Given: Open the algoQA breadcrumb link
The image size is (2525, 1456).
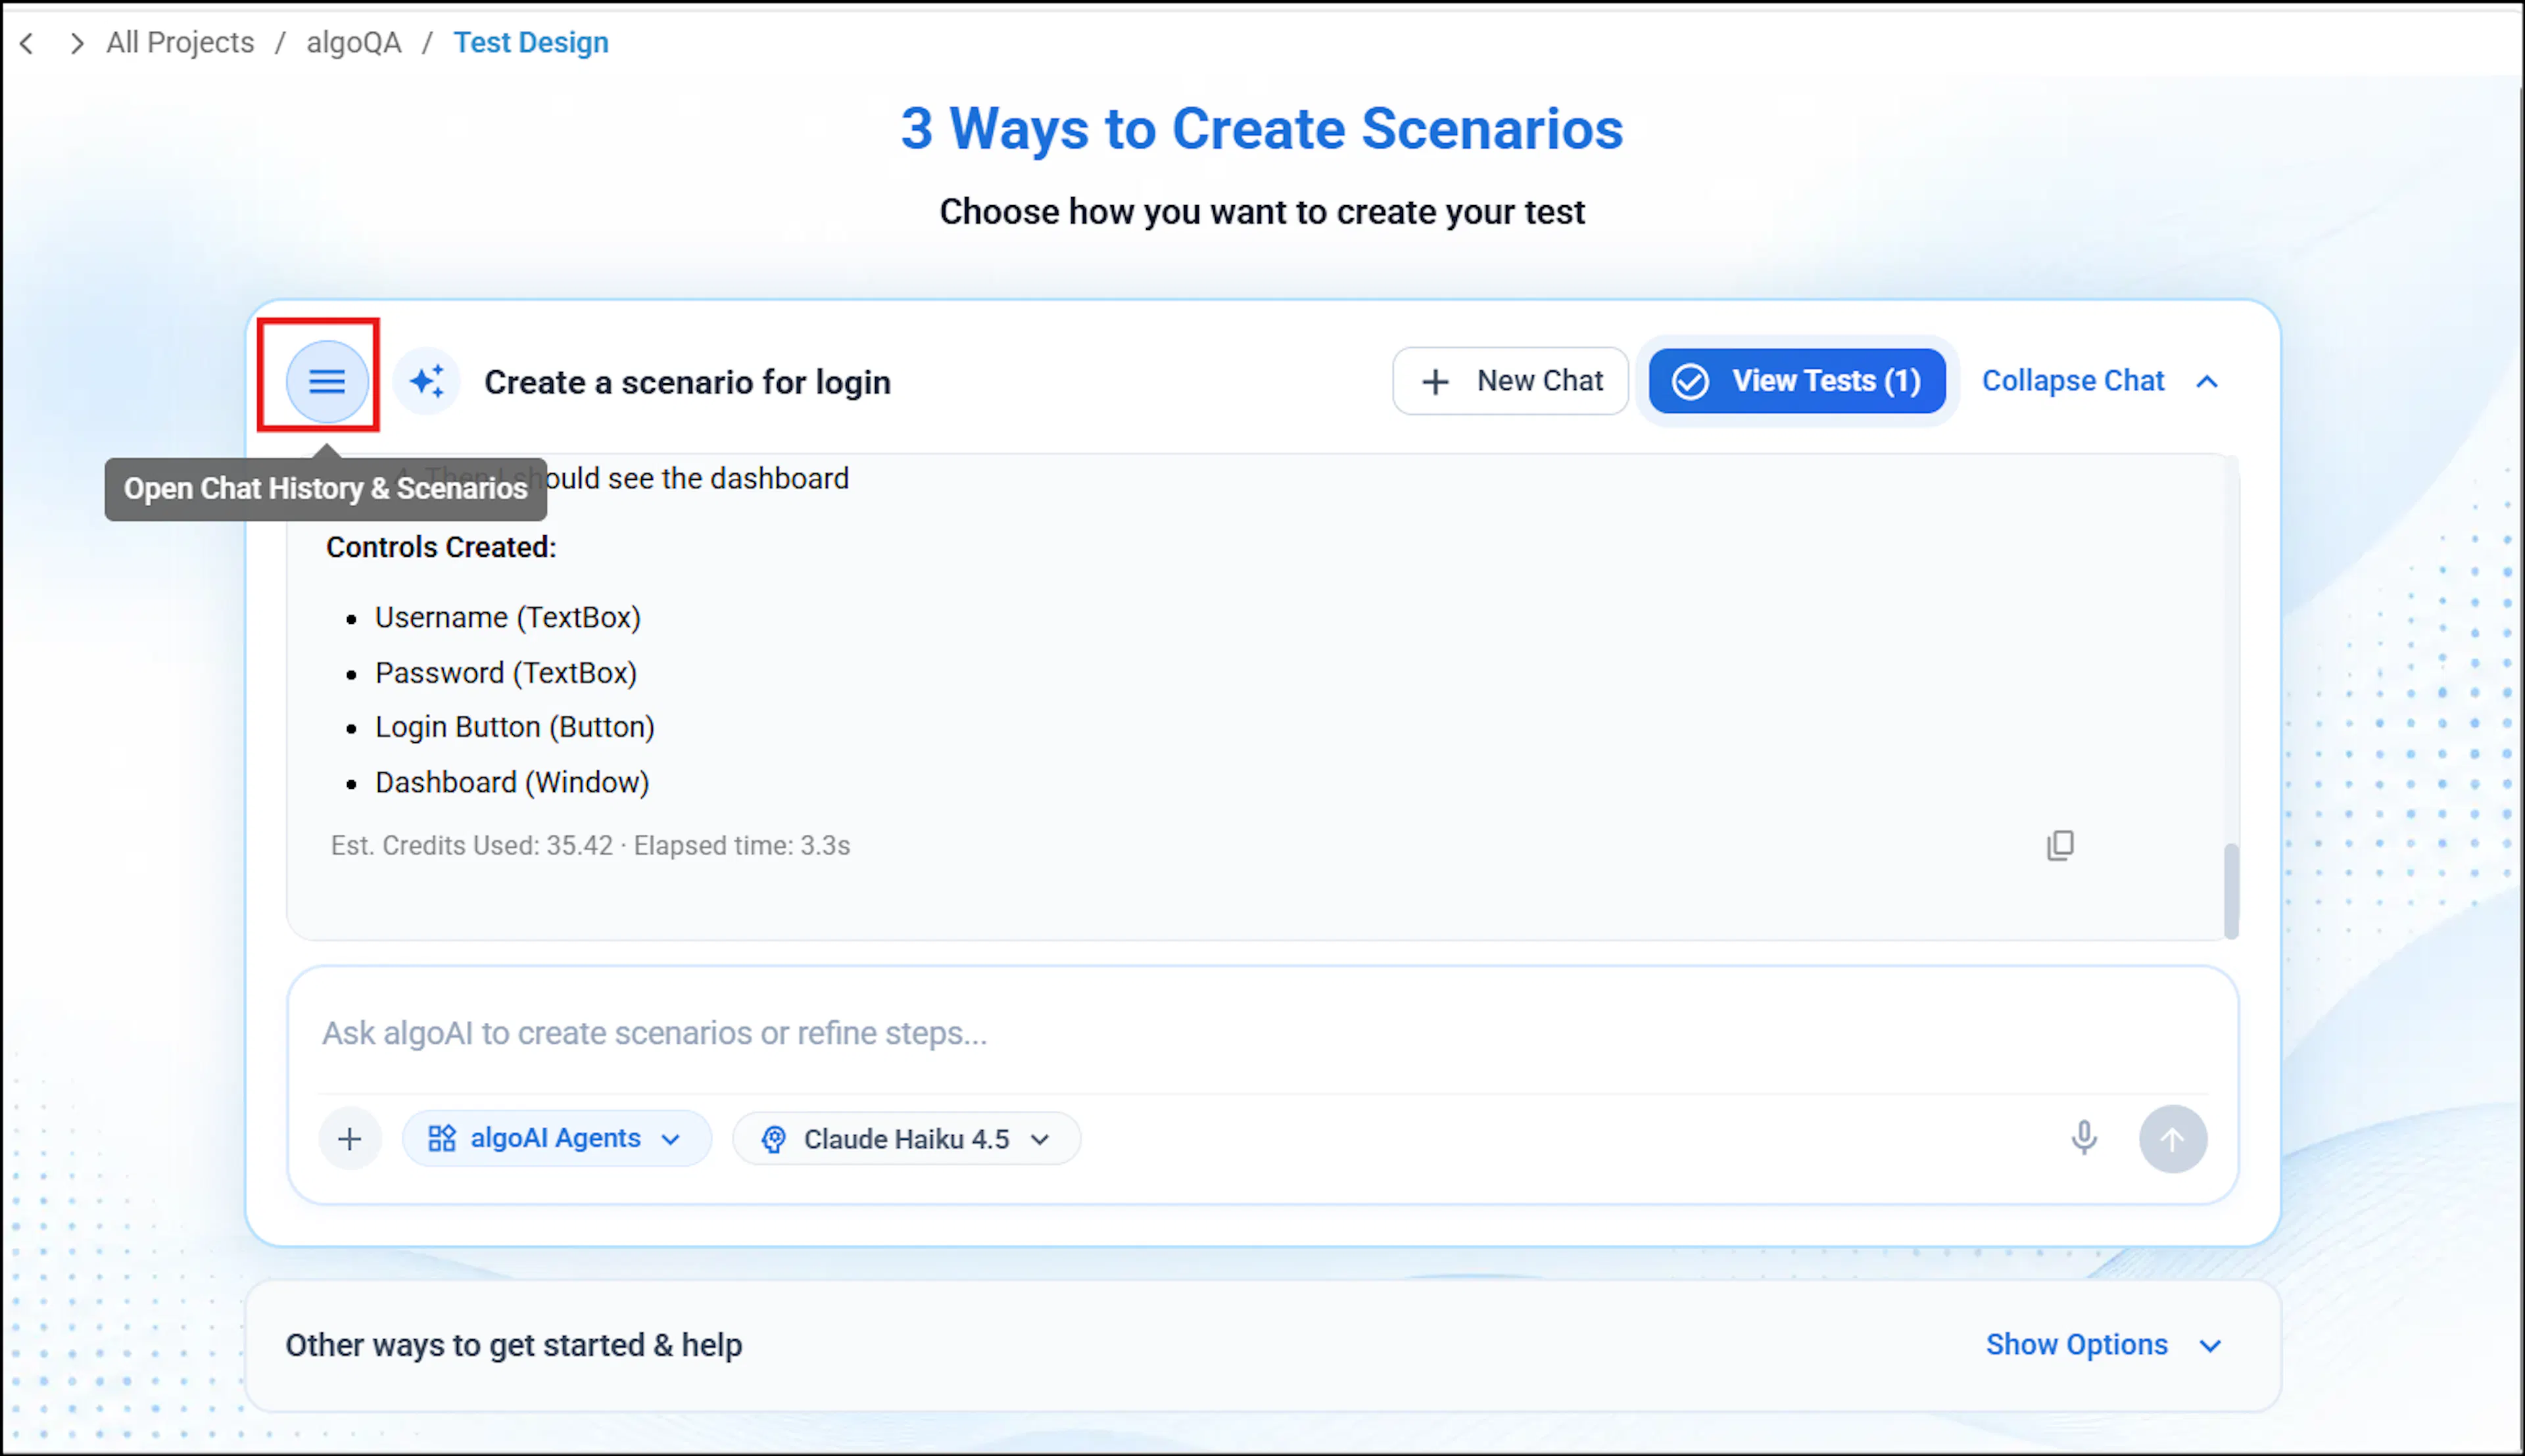Looking at the screenshot, I should coord(354,43).
